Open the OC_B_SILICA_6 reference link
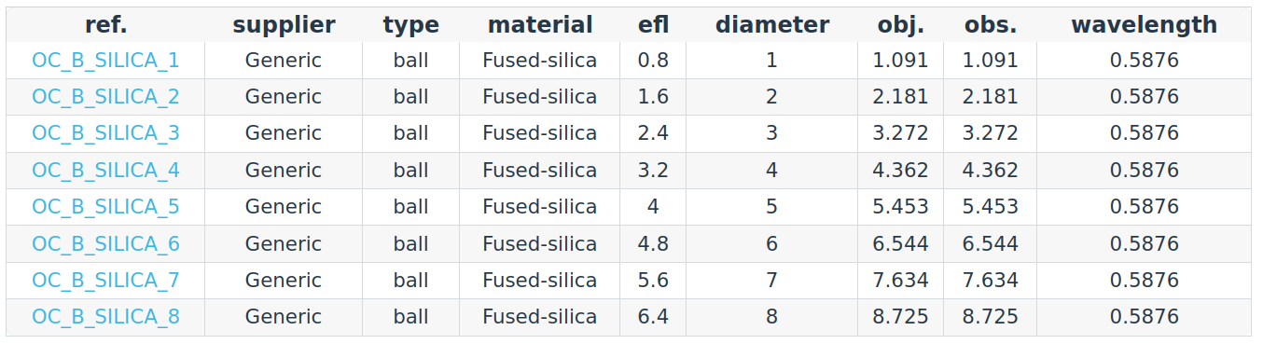 click(x=105, y=244)
